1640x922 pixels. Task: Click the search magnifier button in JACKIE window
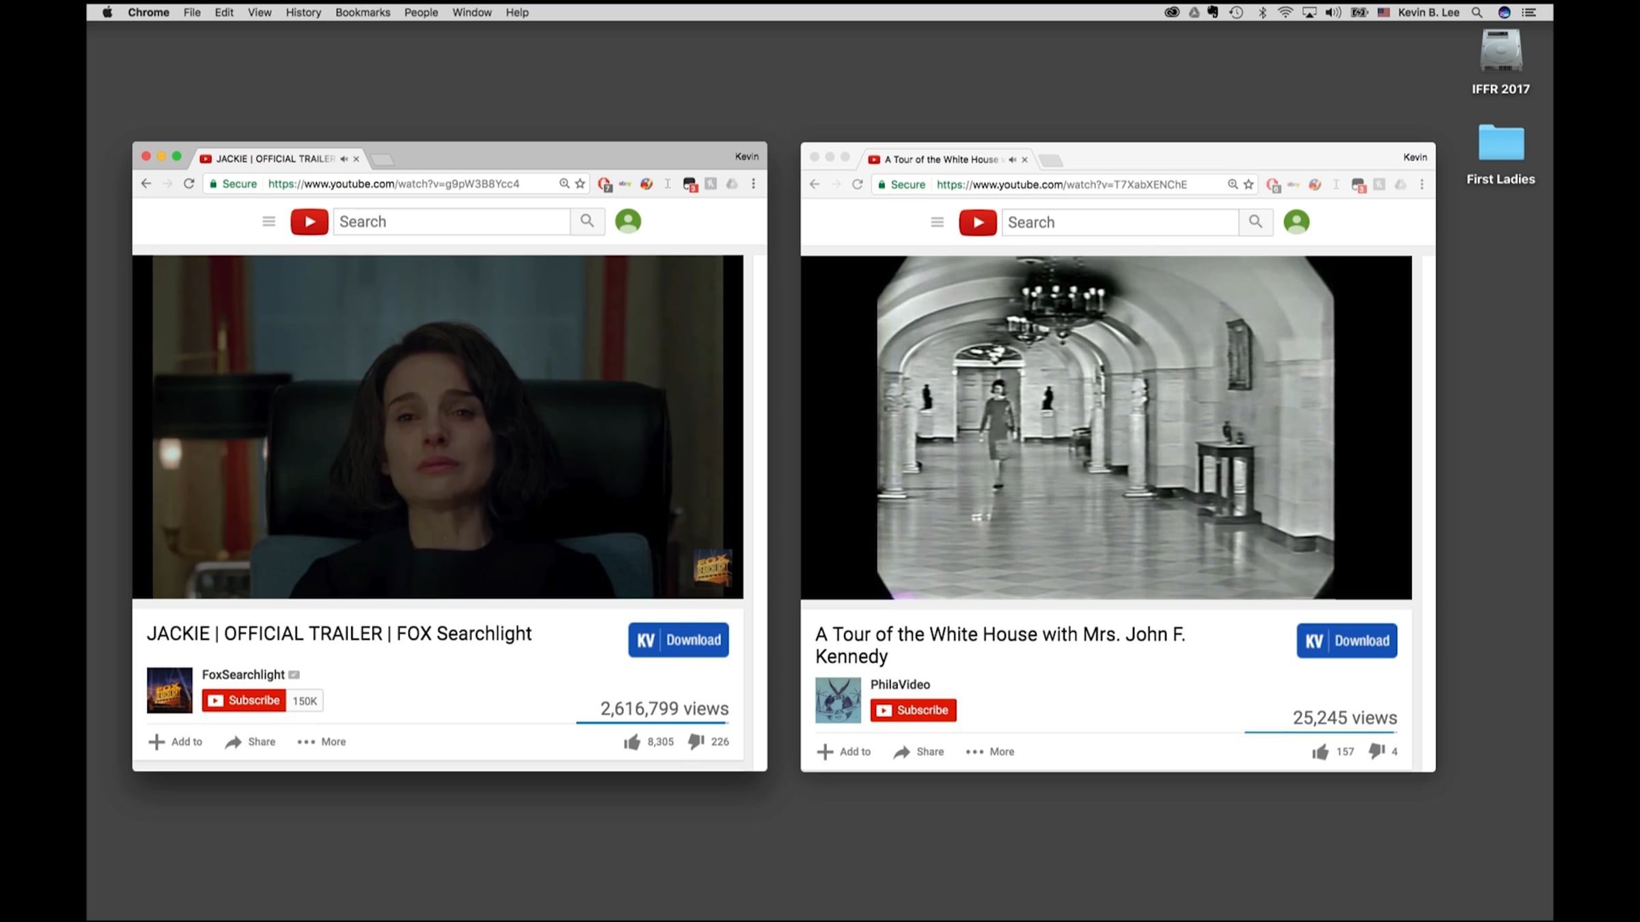pos(587,221)
